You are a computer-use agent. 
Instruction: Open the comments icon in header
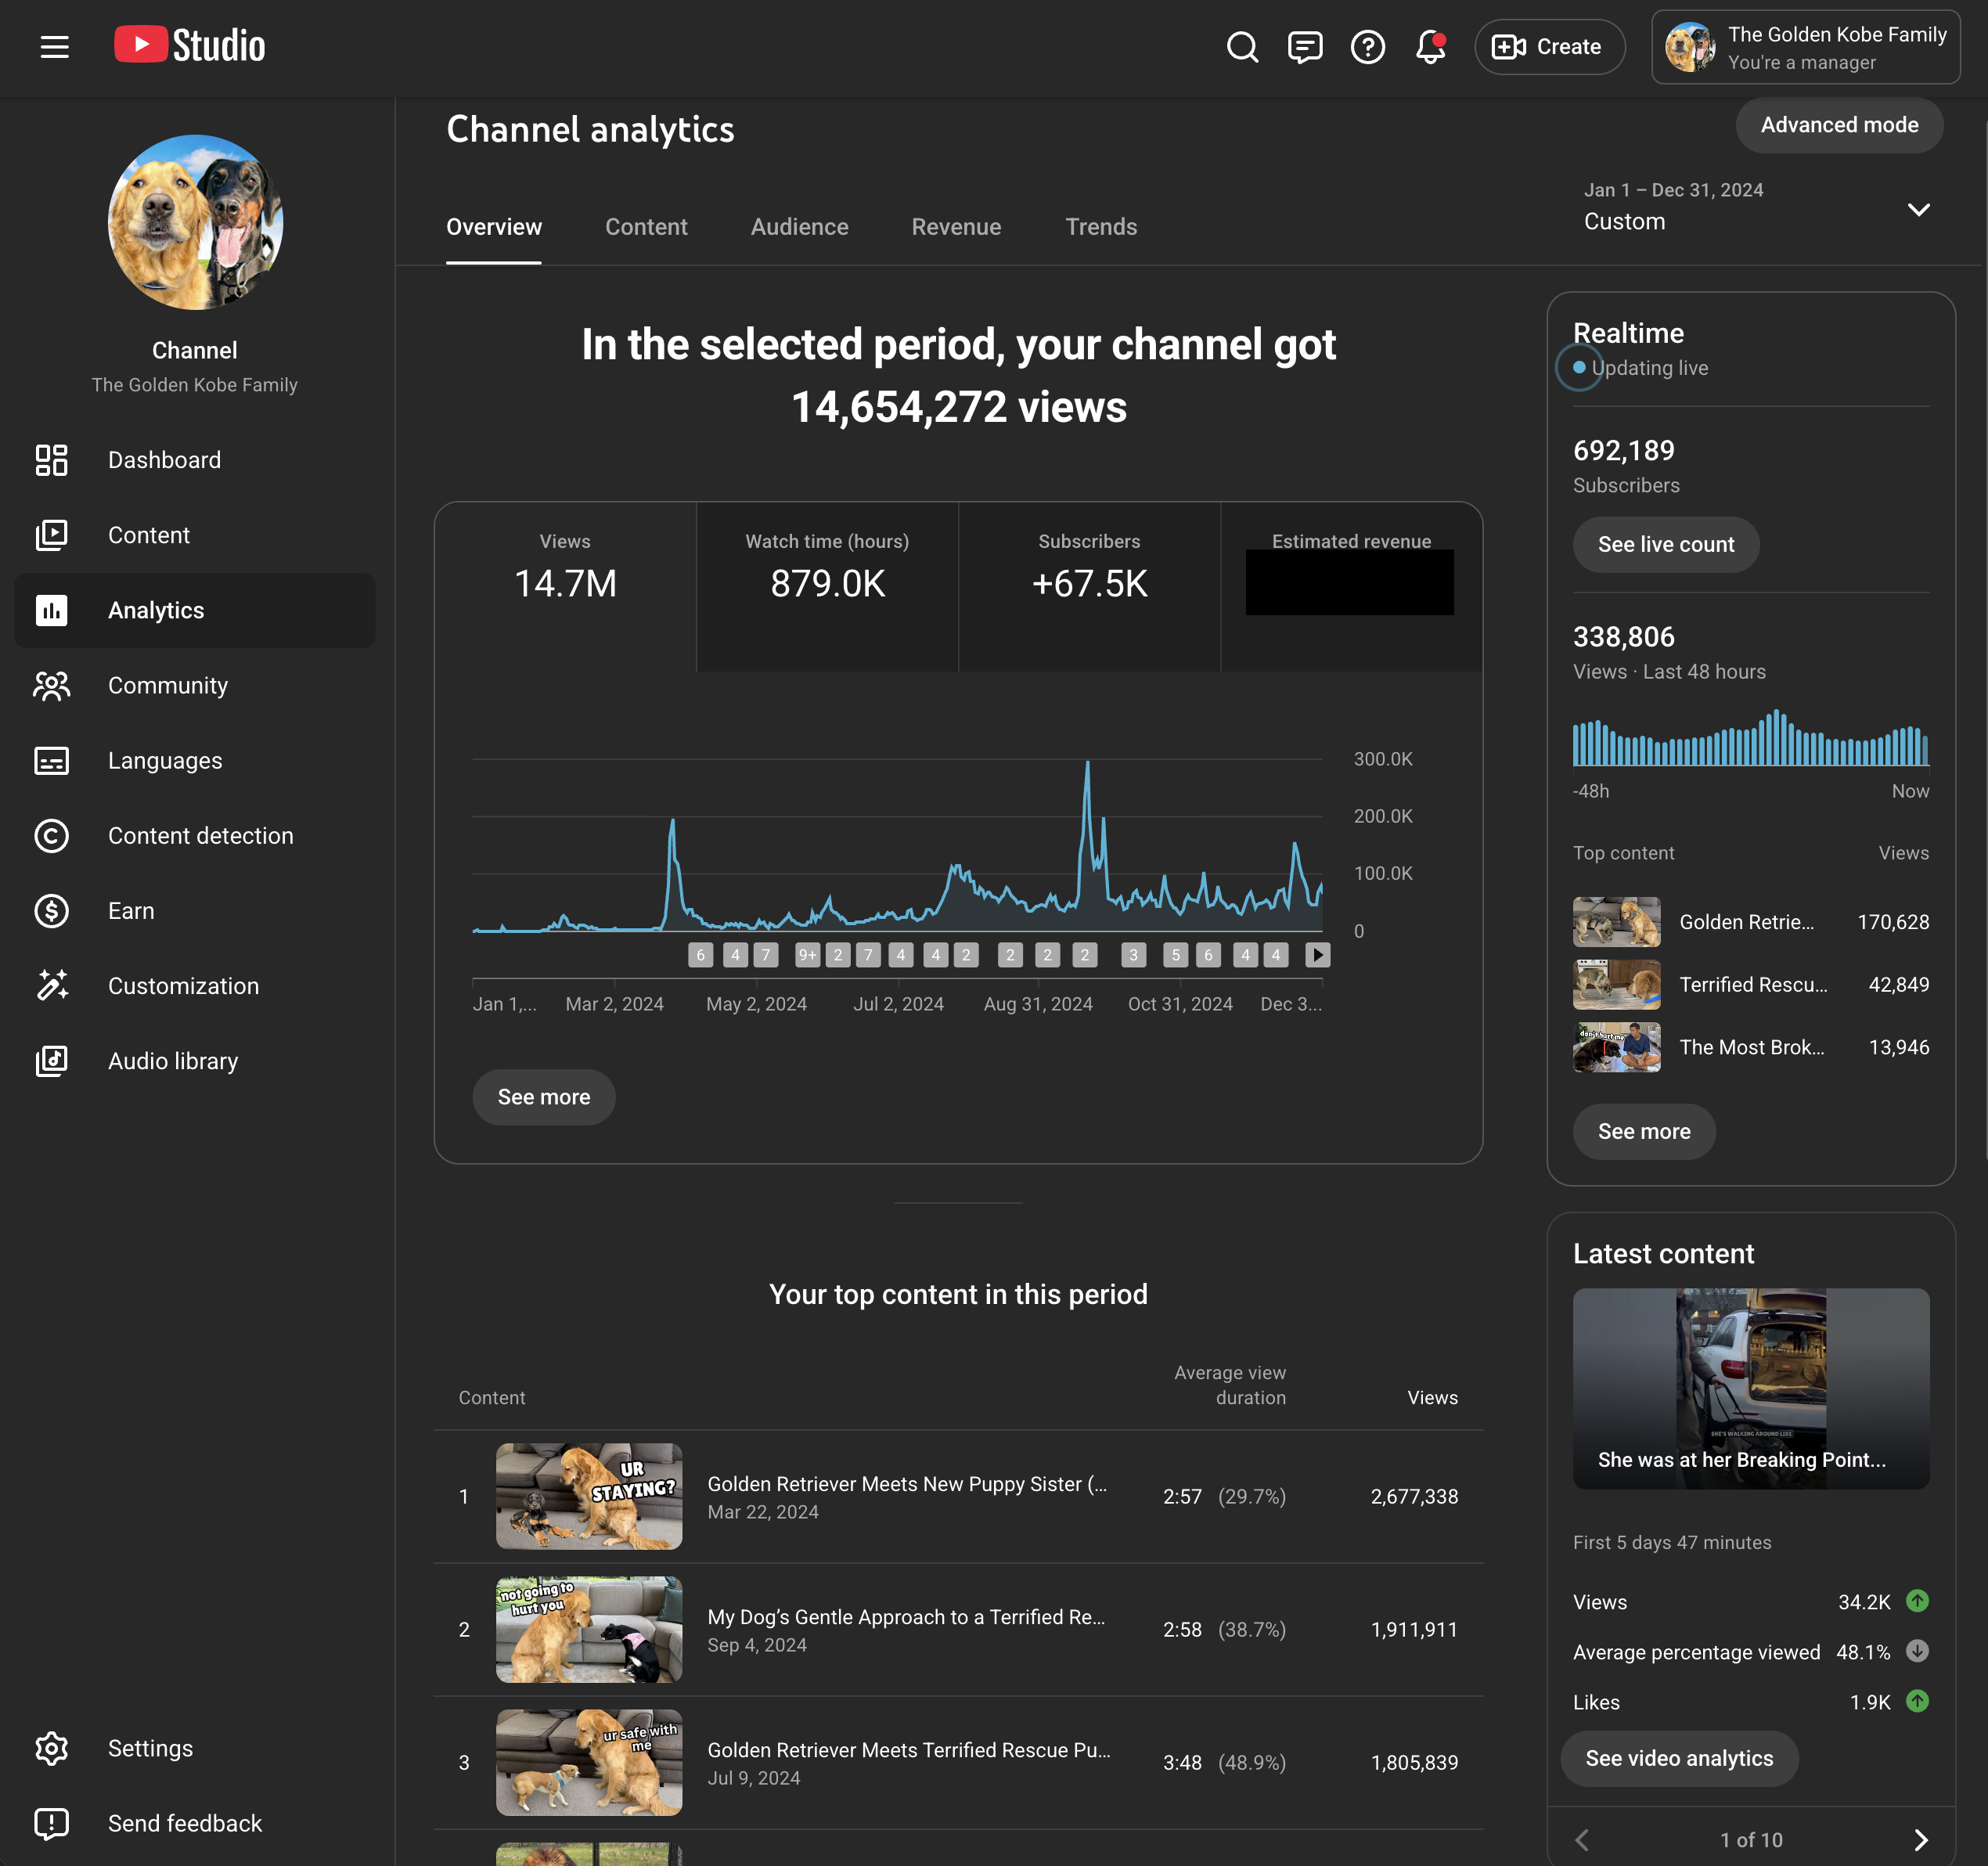click(1305, 46)
